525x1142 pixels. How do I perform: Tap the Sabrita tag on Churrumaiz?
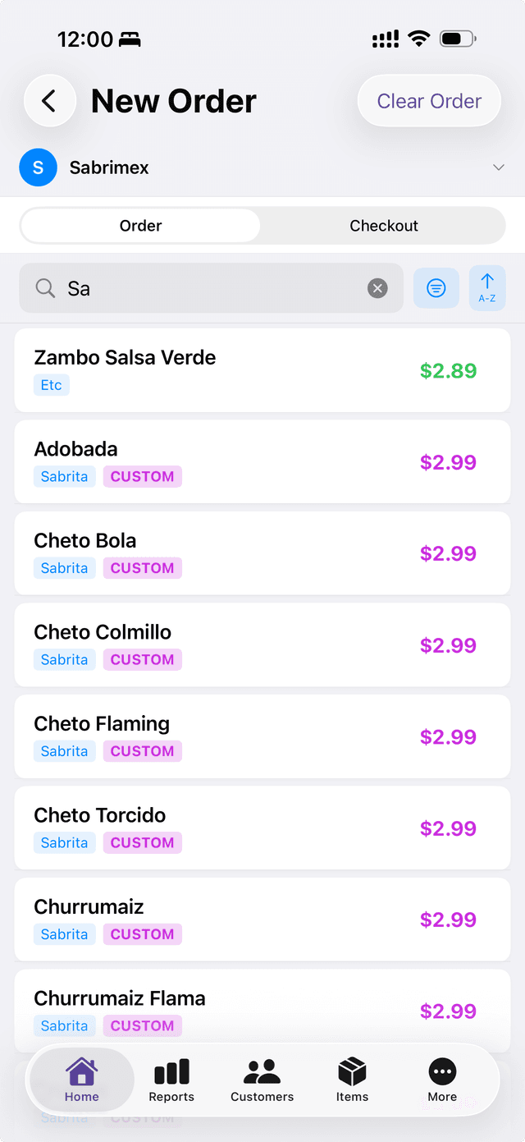tap(64, 934)
